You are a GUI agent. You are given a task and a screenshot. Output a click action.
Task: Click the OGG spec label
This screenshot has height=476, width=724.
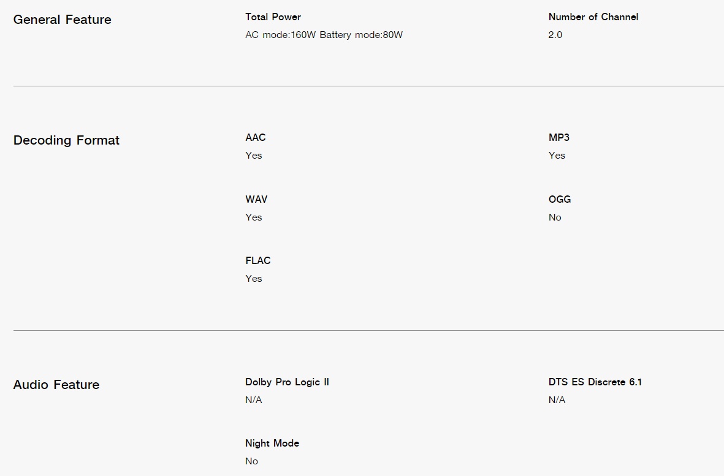(x=560, y=199)
